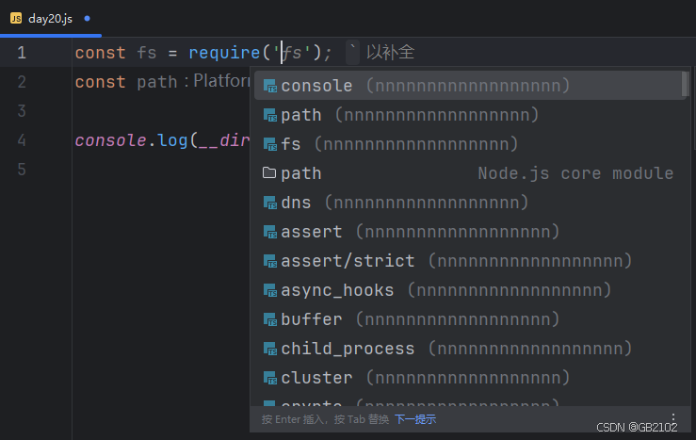Click the unsaved-changes dot on day20.js tab
696x440 pixels.
tap(87, 18)
